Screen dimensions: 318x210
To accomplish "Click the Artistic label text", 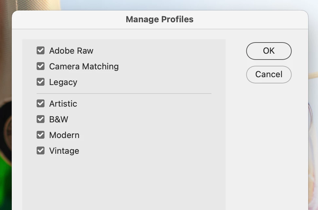I will (x=63, y=104).
